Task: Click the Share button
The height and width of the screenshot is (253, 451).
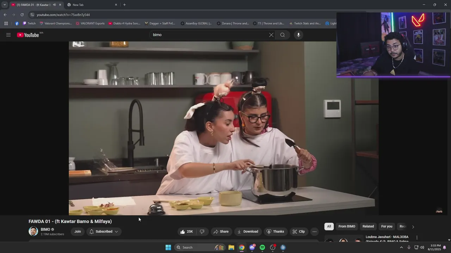Action: pyautogui.click(x=221, y=232)
